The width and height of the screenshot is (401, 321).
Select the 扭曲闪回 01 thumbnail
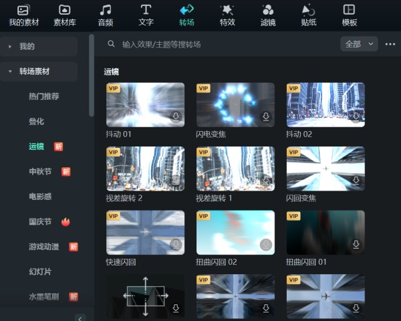[325, 233]
